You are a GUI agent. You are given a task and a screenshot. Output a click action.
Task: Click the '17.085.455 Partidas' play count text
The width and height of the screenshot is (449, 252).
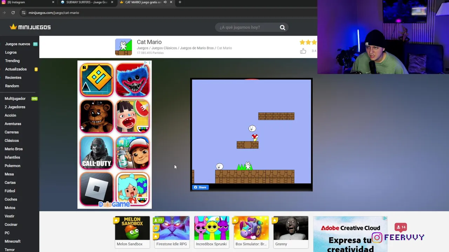tap(150, 53)
